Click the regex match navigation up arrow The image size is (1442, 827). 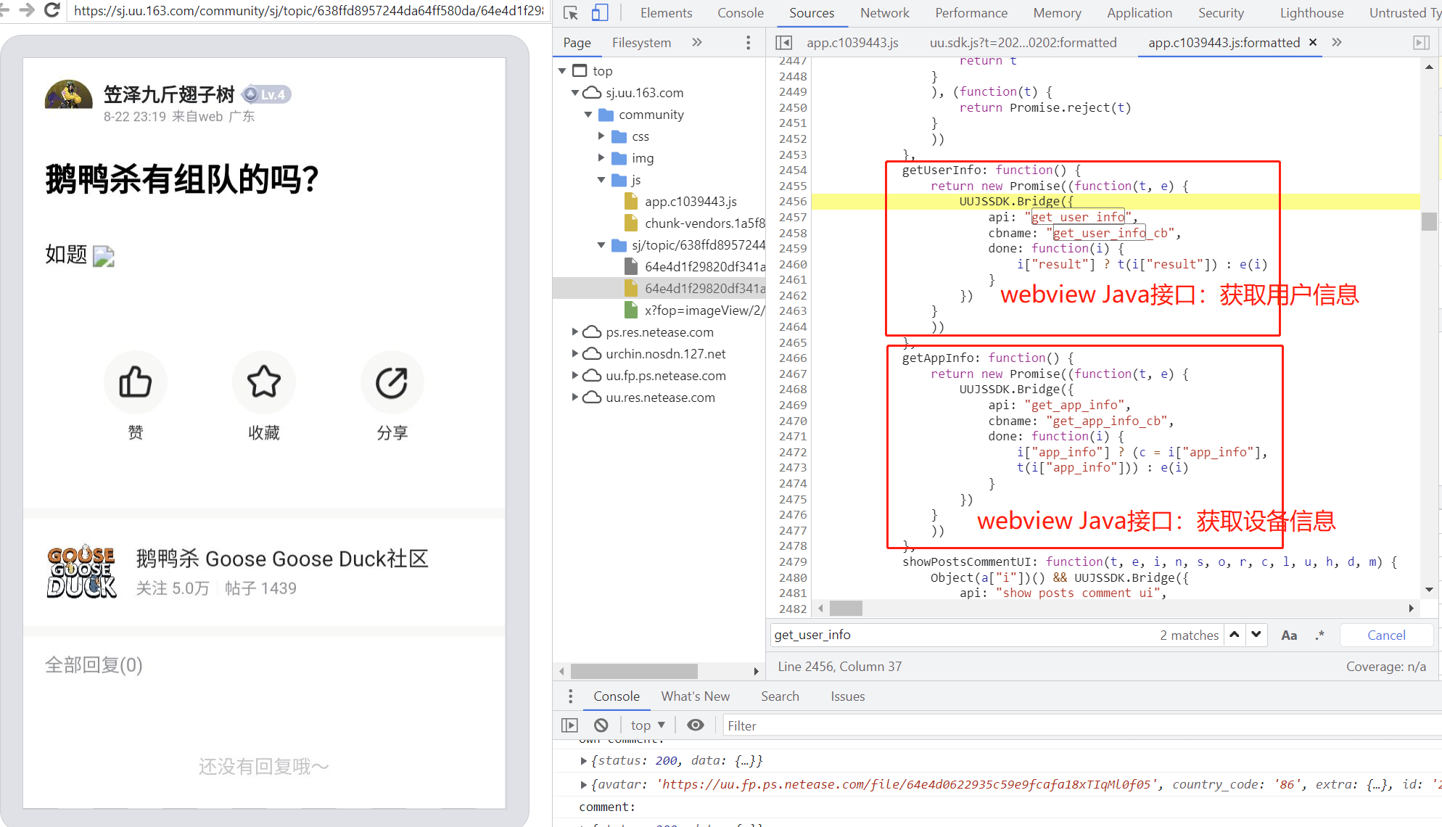tap(1235, 634)
